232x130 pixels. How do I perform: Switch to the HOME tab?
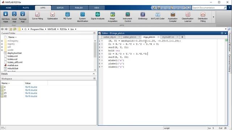click(8, 8)
